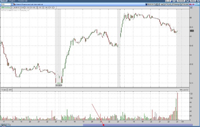Click the crossed-tools icon next to think A.I.
This screenshot has height=127, width=200.
(156, 4)
